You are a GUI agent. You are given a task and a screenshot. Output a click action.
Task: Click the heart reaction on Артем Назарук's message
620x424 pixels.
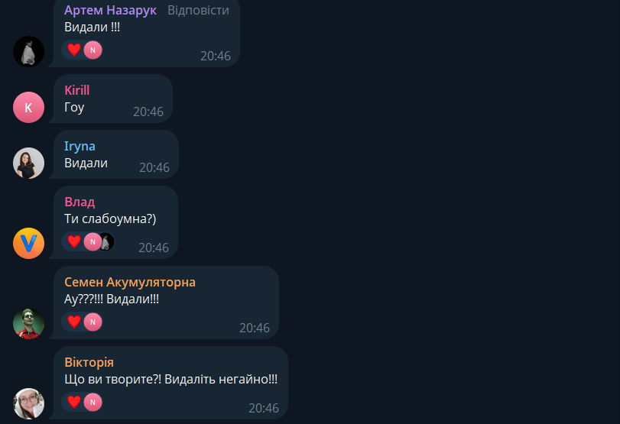click(74, 50)
